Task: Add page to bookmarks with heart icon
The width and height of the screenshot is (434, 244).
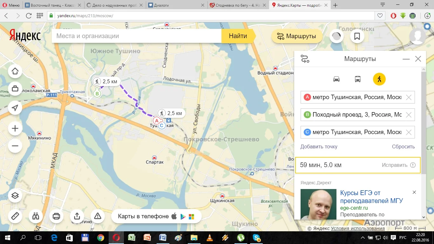Action: (x=380, y=16)
